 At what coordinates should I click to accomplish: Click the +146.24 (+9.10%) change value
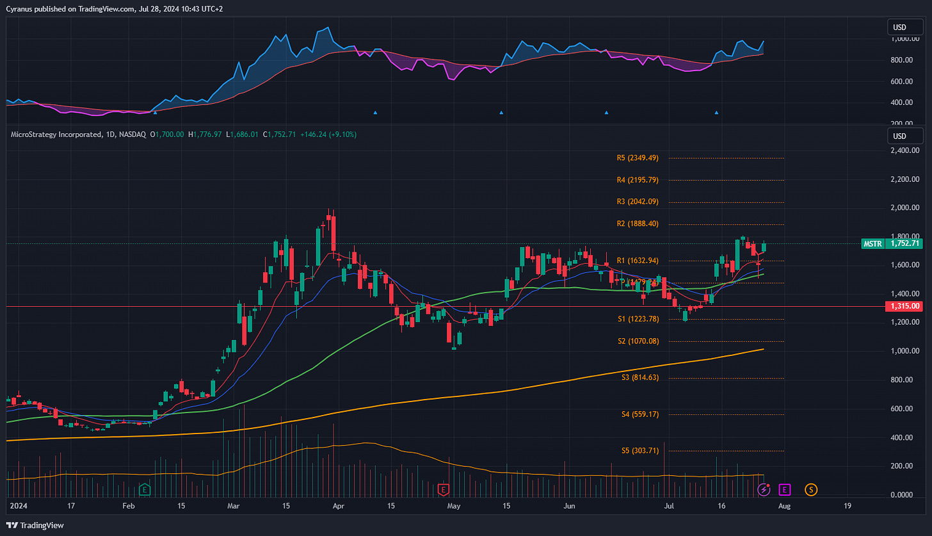pyautogui.click(x=329, y=134)
